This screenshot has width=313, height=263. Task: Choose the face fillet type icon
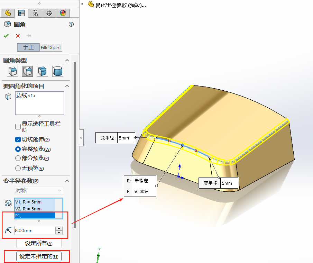pyautogui.click(x=43, y=71)
